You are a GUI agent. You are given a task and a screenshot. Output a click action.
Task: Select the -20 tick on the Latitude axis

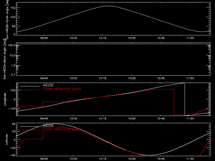(13, 148)
